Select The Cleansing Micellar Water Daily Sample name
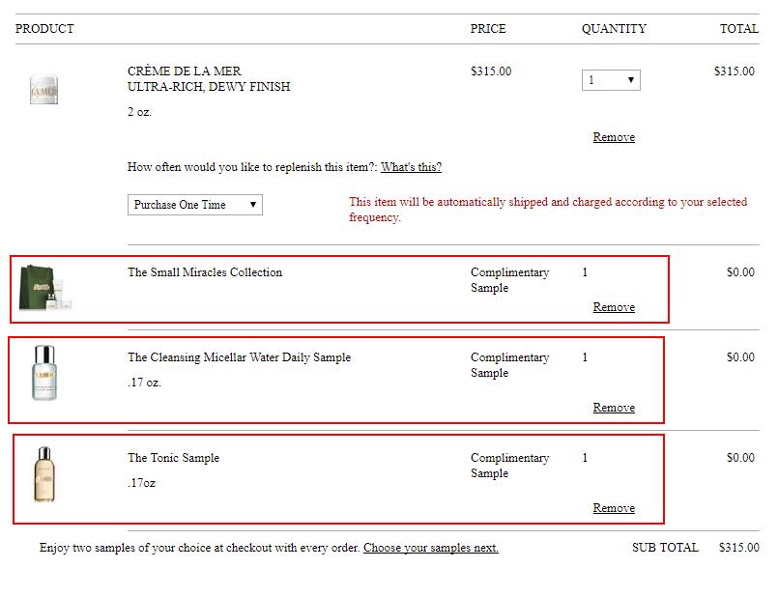This screenshot has width=778, height=597. (239, 357)
